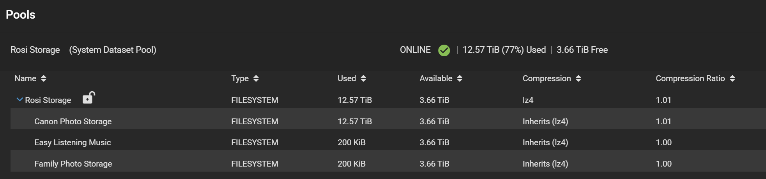Sort by Type using its sort arrows

tap(256, 78)
